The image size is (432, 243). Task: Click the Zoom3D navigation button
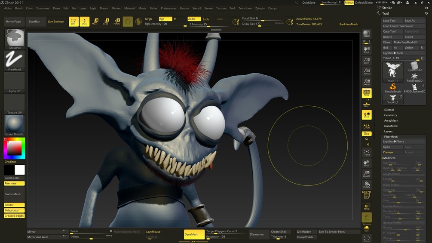click(x=367, y=174)
